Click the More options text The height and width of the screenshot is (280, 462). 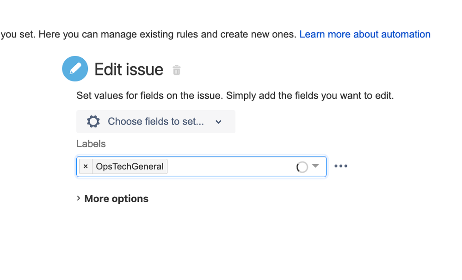pos(117,199)
